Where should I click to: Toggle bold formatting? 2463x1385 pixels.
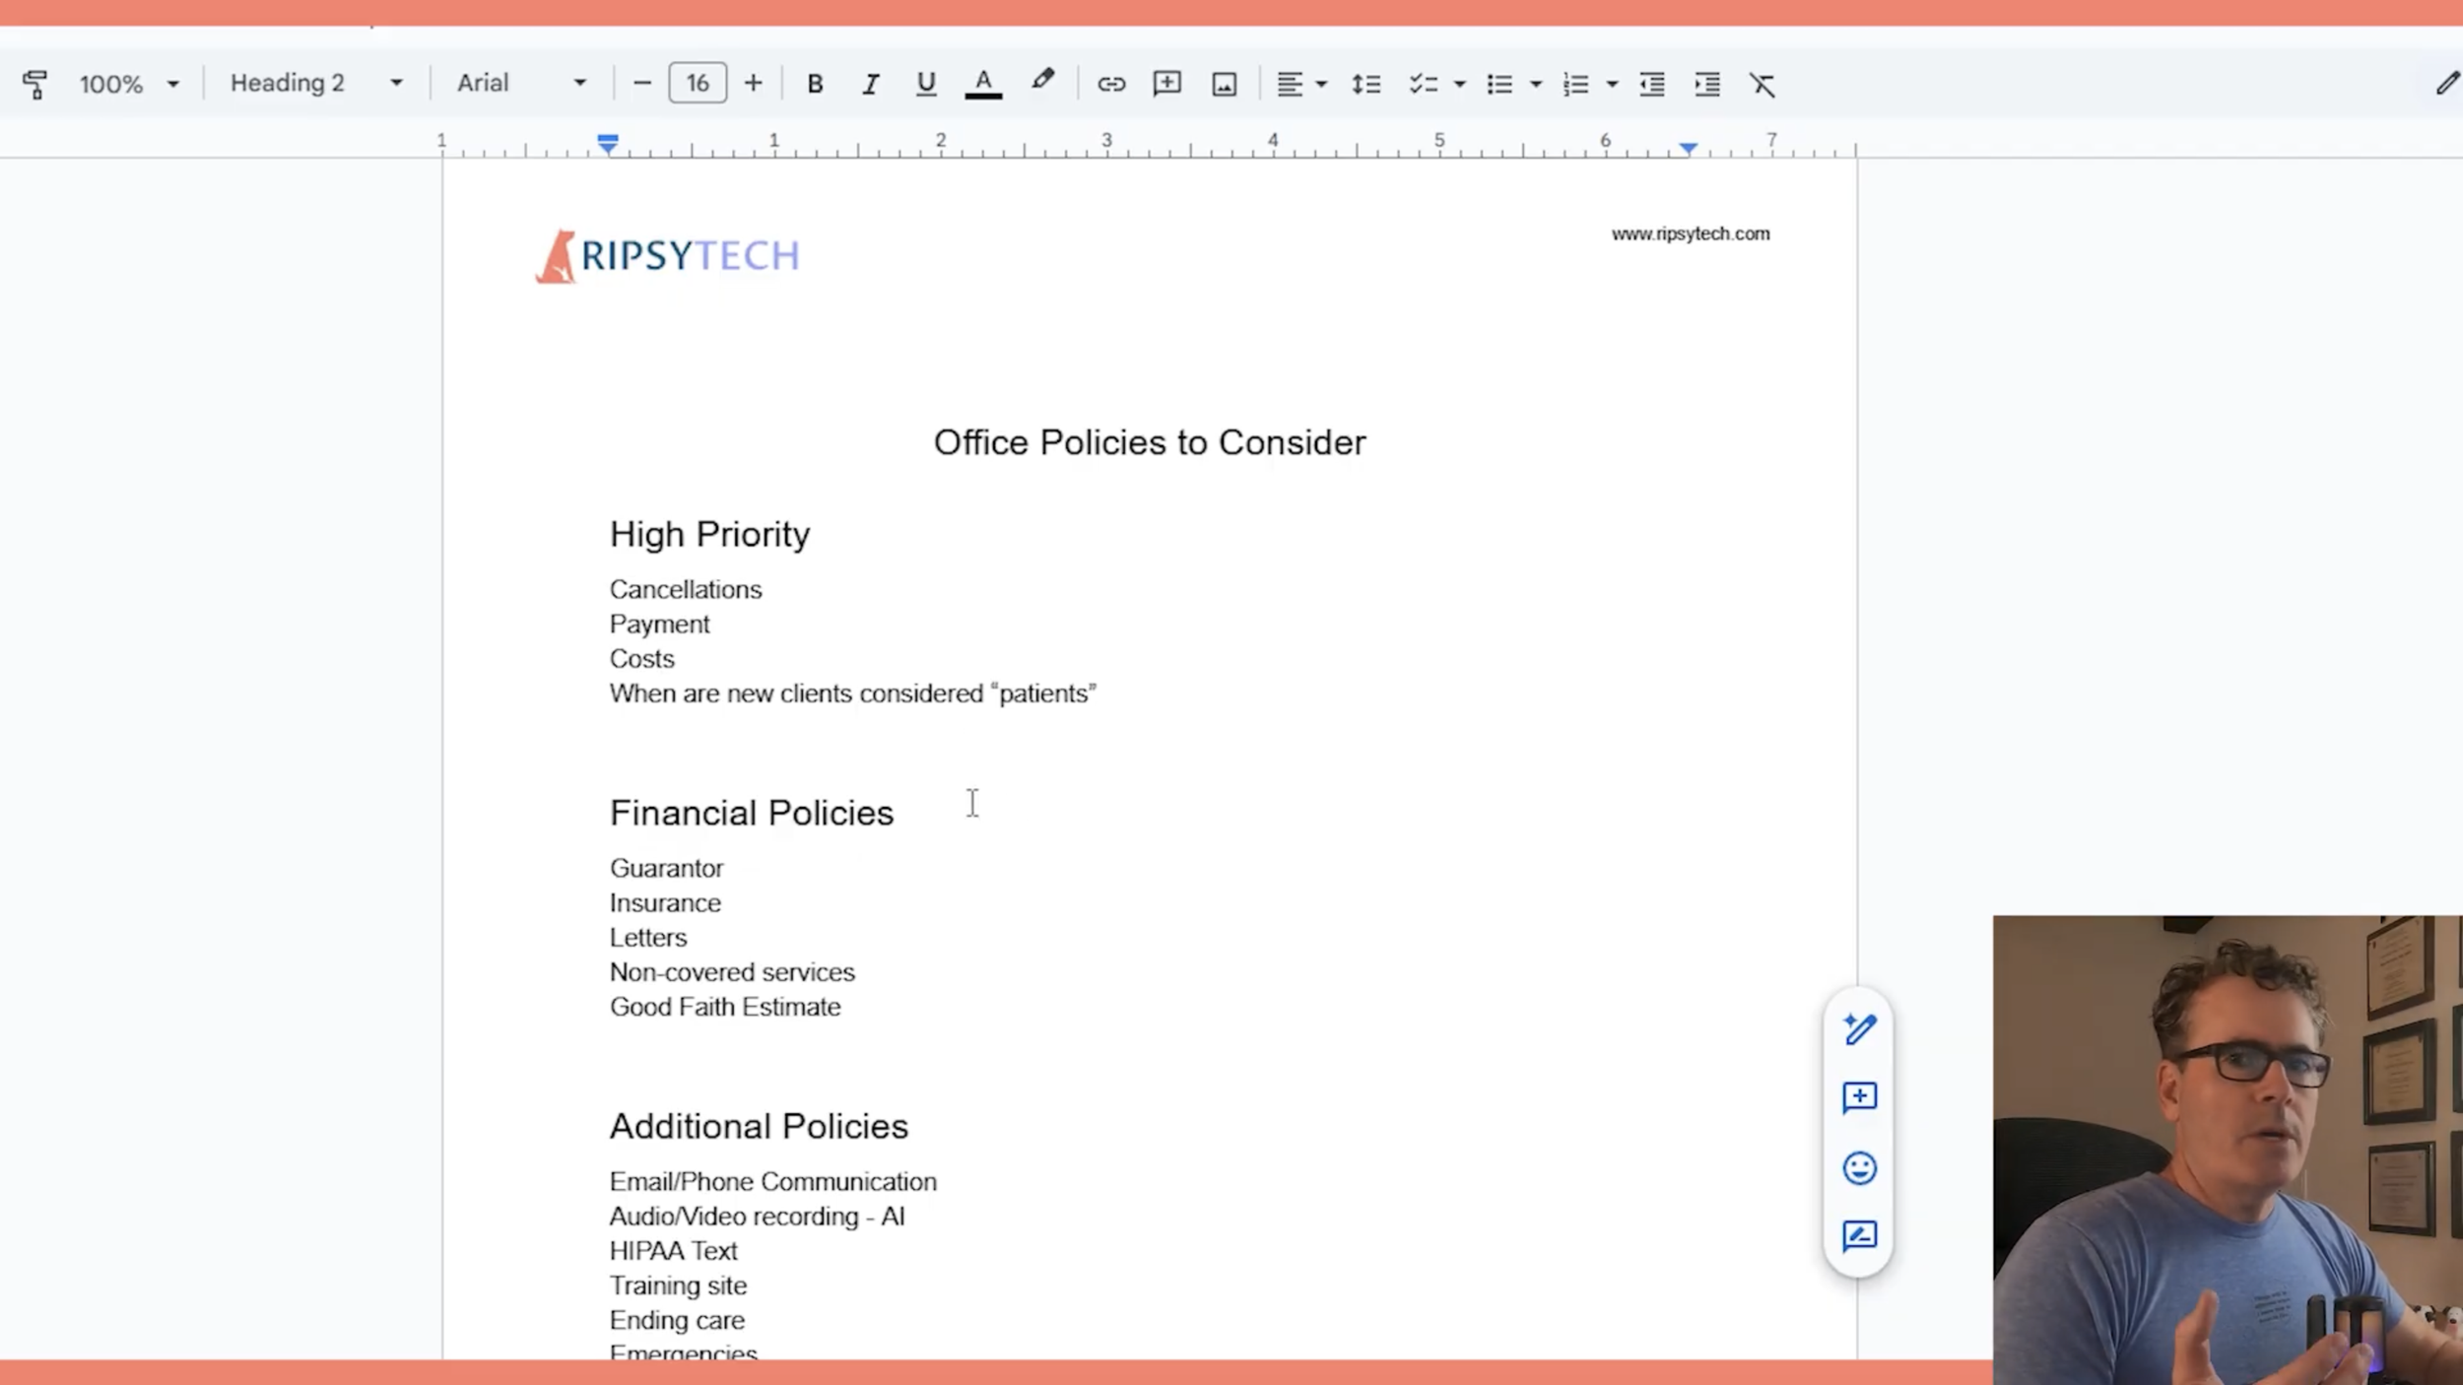(x=815, y=84)
